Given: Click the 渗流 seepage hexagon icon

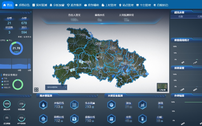Looking at the screenshot, I should click(x=142, y=105).
